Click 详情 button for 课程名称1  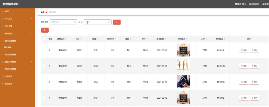coord(244,50)
